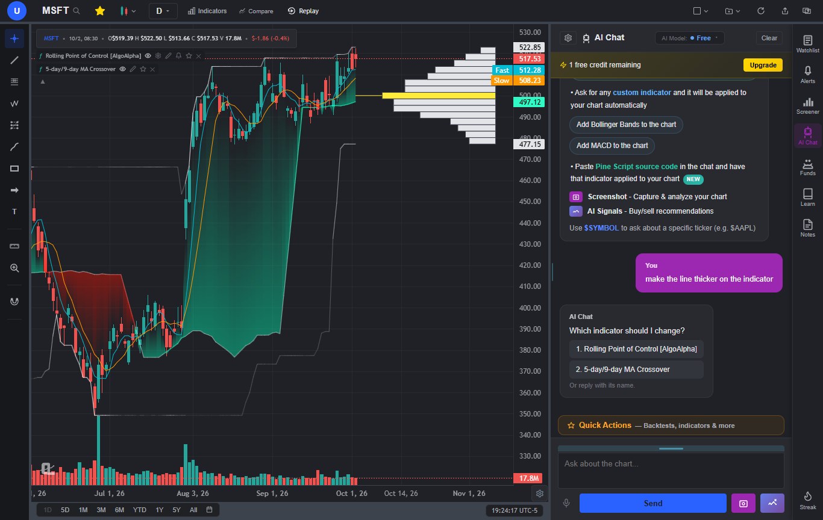Click the purple screenshot capture button

tap(743, 503)
